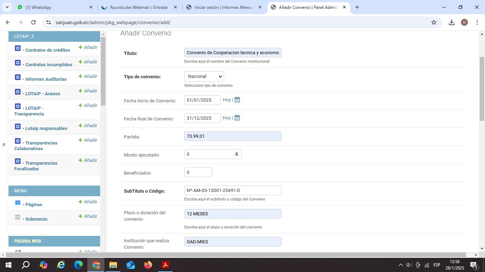
Task: Open Firefox from the taskbar
Action: click(148, 265)
